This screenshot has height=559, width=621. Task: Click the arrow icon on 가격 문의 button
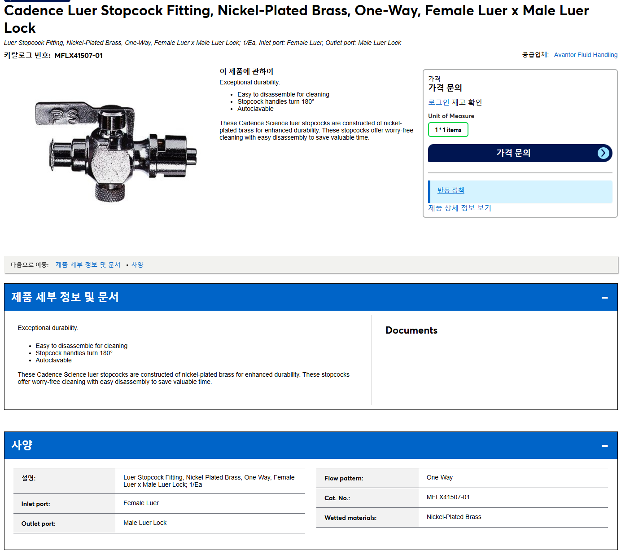click(604, 153)
